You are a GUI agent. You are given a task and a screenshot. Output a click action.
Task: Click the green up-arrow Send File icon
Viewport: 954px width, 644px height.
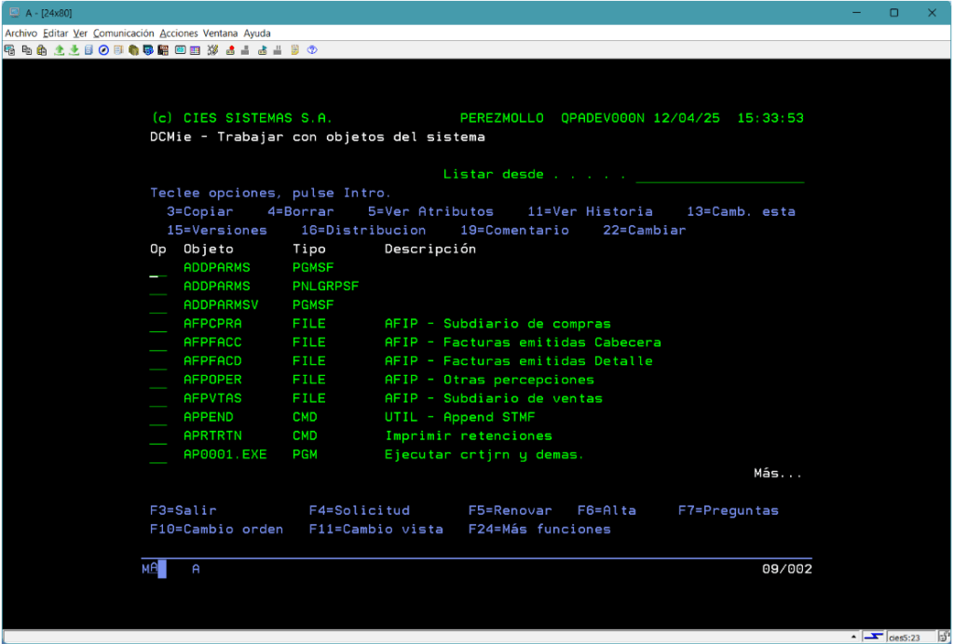pos(59,50)
